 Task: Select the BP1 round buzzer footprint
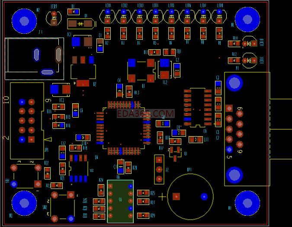pos(190,197)
